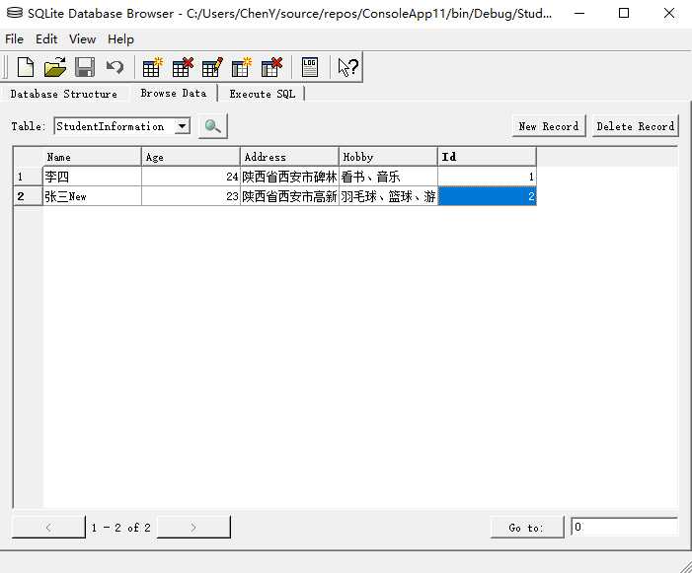The height and width of the screenshot is (573, 692).
Task: Click the Save changes floppy icon
Action: coord(85,67)
